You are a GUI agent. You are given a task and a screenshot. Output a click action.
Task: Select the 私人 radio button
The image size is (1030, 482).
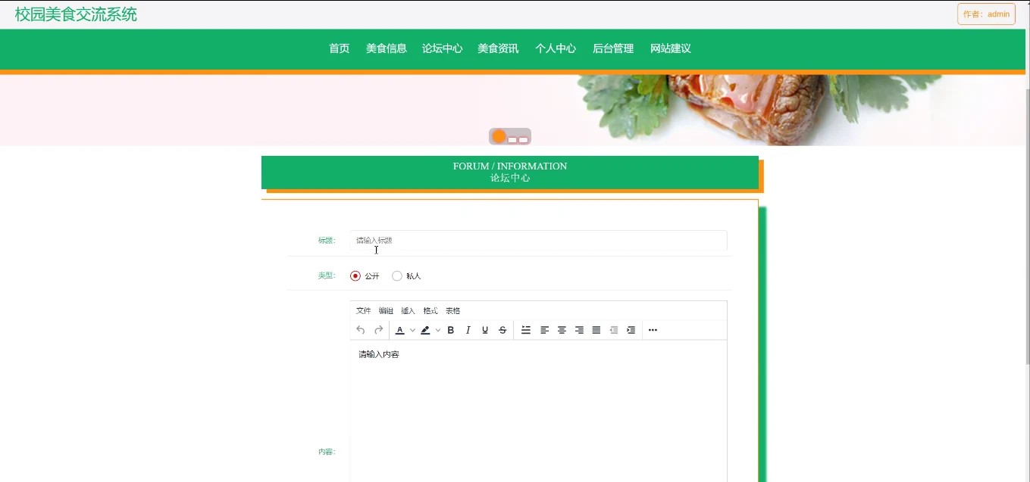pos(397,276)
